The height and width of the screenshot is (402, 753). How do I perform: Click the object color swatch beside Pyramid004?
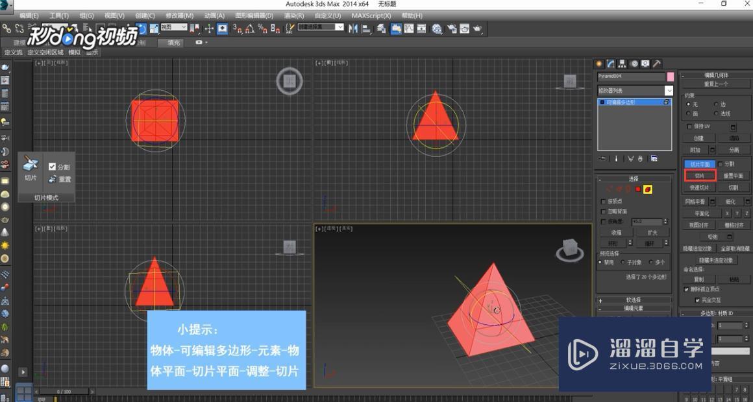tap(669, 76)
